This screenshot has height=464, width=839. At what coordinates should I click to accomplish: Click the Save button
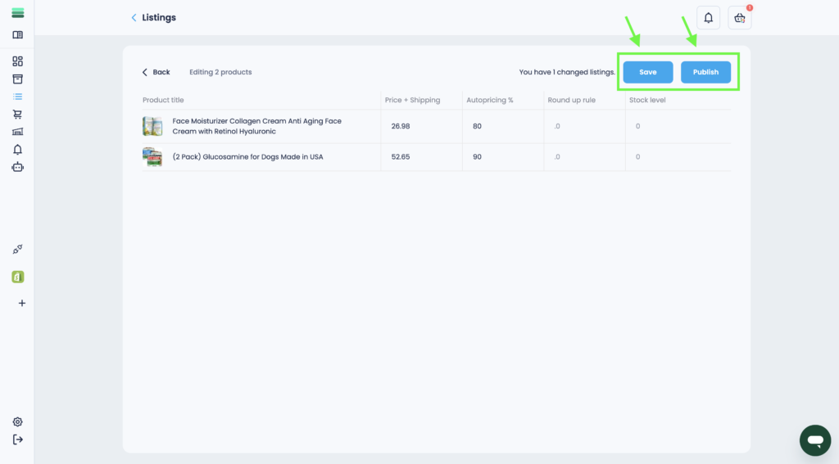[648, 72]
